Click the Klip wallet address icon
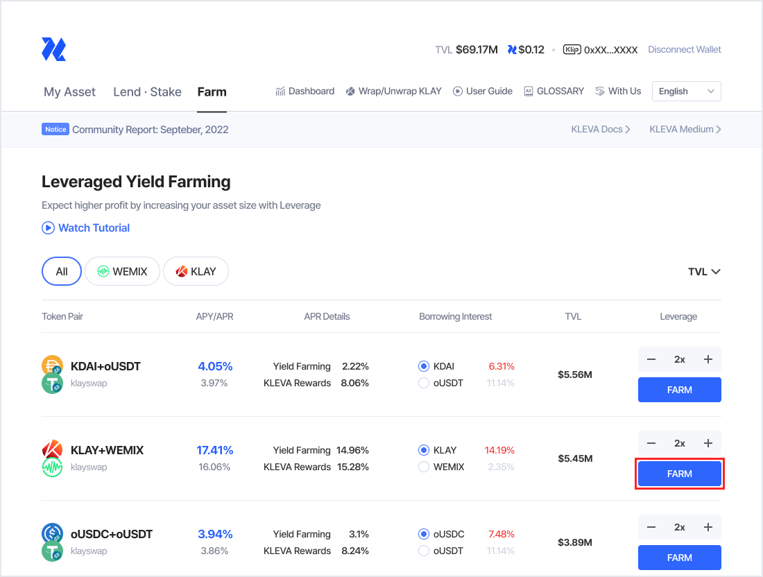The width and height of the screenshot is (763, 577). [x=572, y=50]
